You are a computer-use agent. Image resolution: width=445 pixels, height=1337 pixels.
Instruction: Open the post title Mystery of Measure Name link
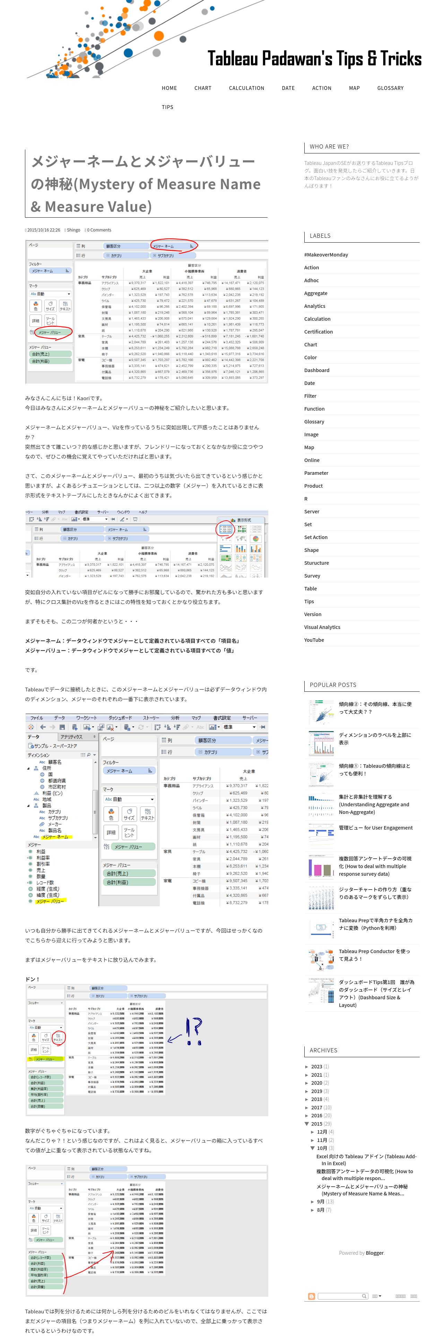tap(146, 184)
